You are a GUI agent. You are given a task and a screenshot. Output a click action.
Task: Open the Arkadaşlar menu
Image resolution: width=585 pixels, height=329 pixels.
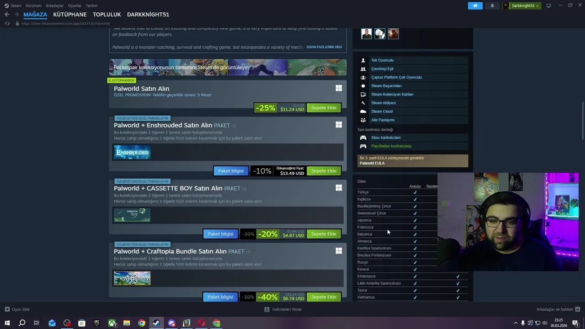[x=55, y=5]
